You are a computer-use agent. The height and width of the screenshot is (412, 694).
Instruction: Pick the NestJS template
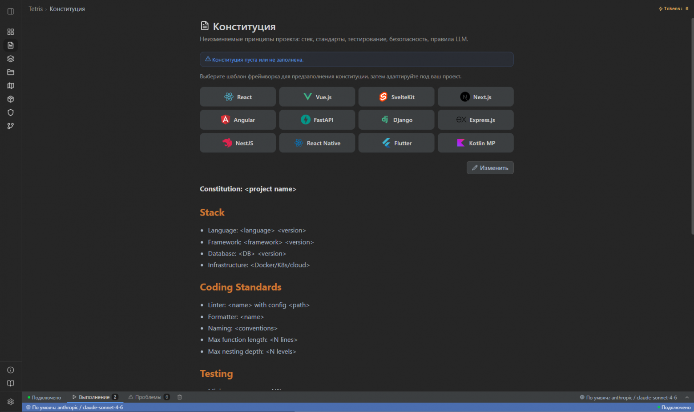[x=238, y=143]
